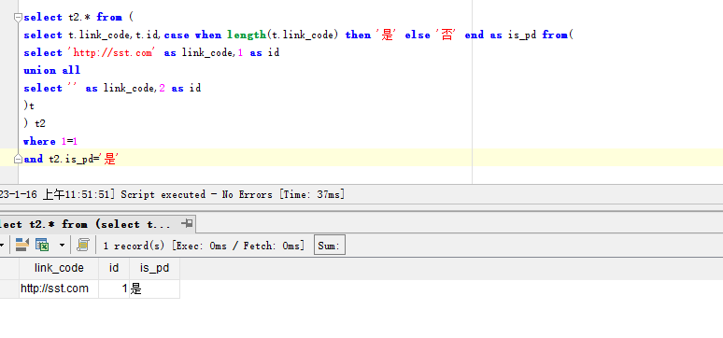Click the ') t2' alias line
This screenshot has width=723, height=338.
(x=35, y=123)
